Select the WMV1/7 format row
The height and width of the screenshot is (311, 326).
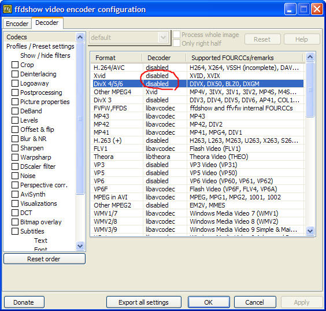[198, 213]
